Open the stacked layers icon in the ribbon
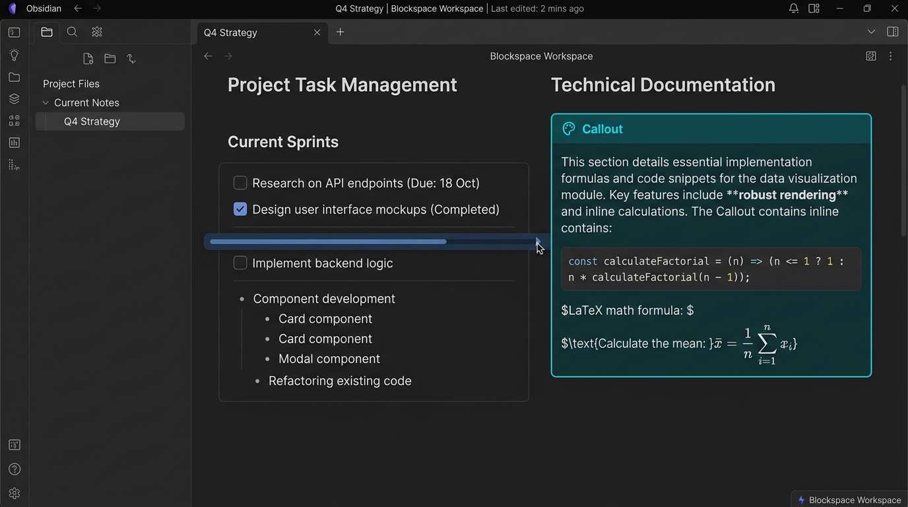Image resolution: width=908 pixels, height=507 pixels. pyautogui.click(x=14, y=99)
